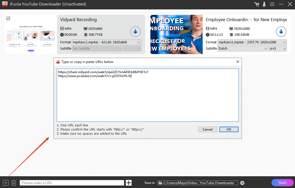Expand the Employee Onboarding Format dropdown
The width and height of the screenshot is (295, 188).
(252, 42)
